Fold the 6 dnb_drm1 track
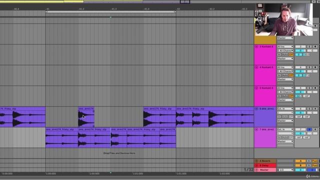The height and width of the screenshot is (180, 320). click(256, 109)
